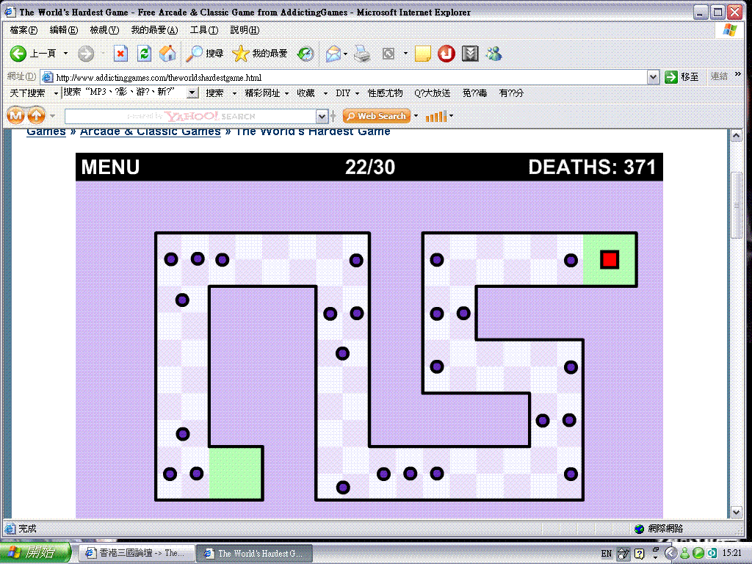Click the orange M toolbar button

[x=16, y=115]
